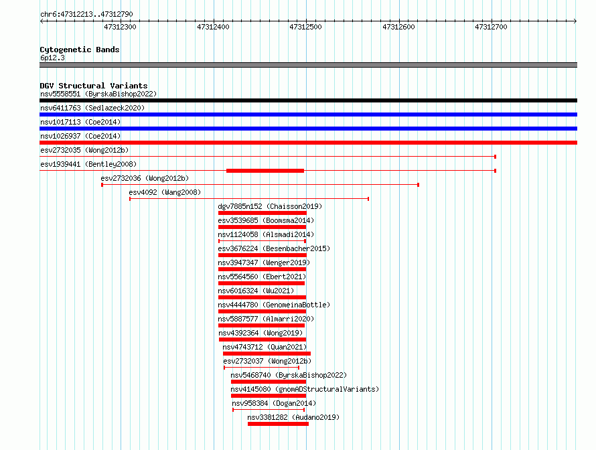Open nsv3947347 (Wenger2019) variant

pos(264,262)
